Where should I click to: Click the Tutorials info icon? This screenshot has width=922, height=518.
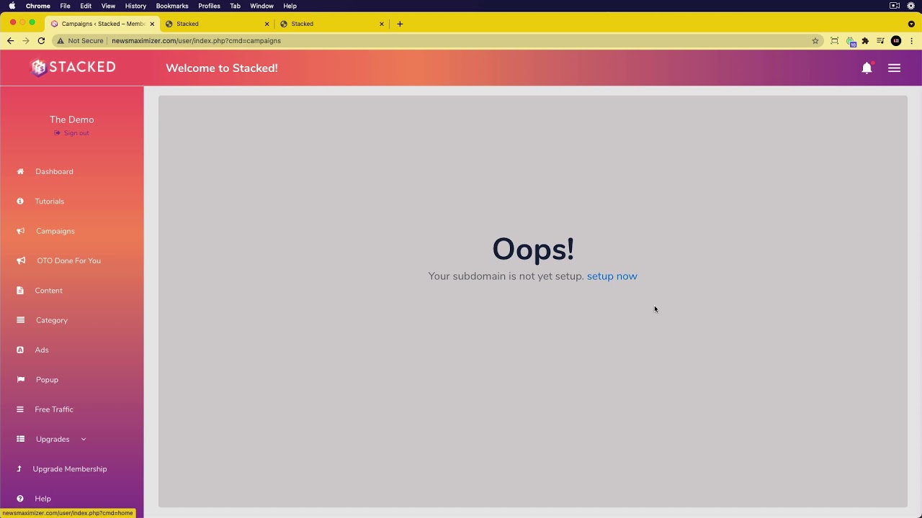click(20, 201)
